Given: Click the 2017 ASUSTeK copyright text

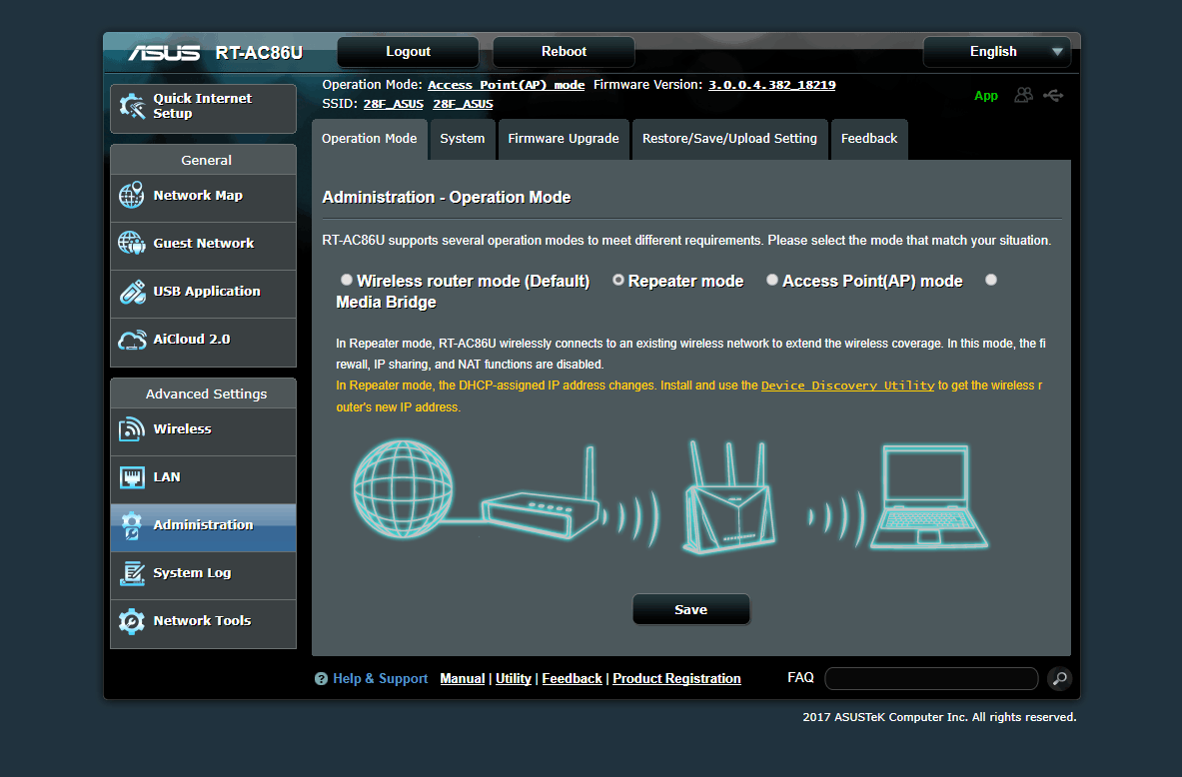Looking at the screenshot, I should [939, 717].
